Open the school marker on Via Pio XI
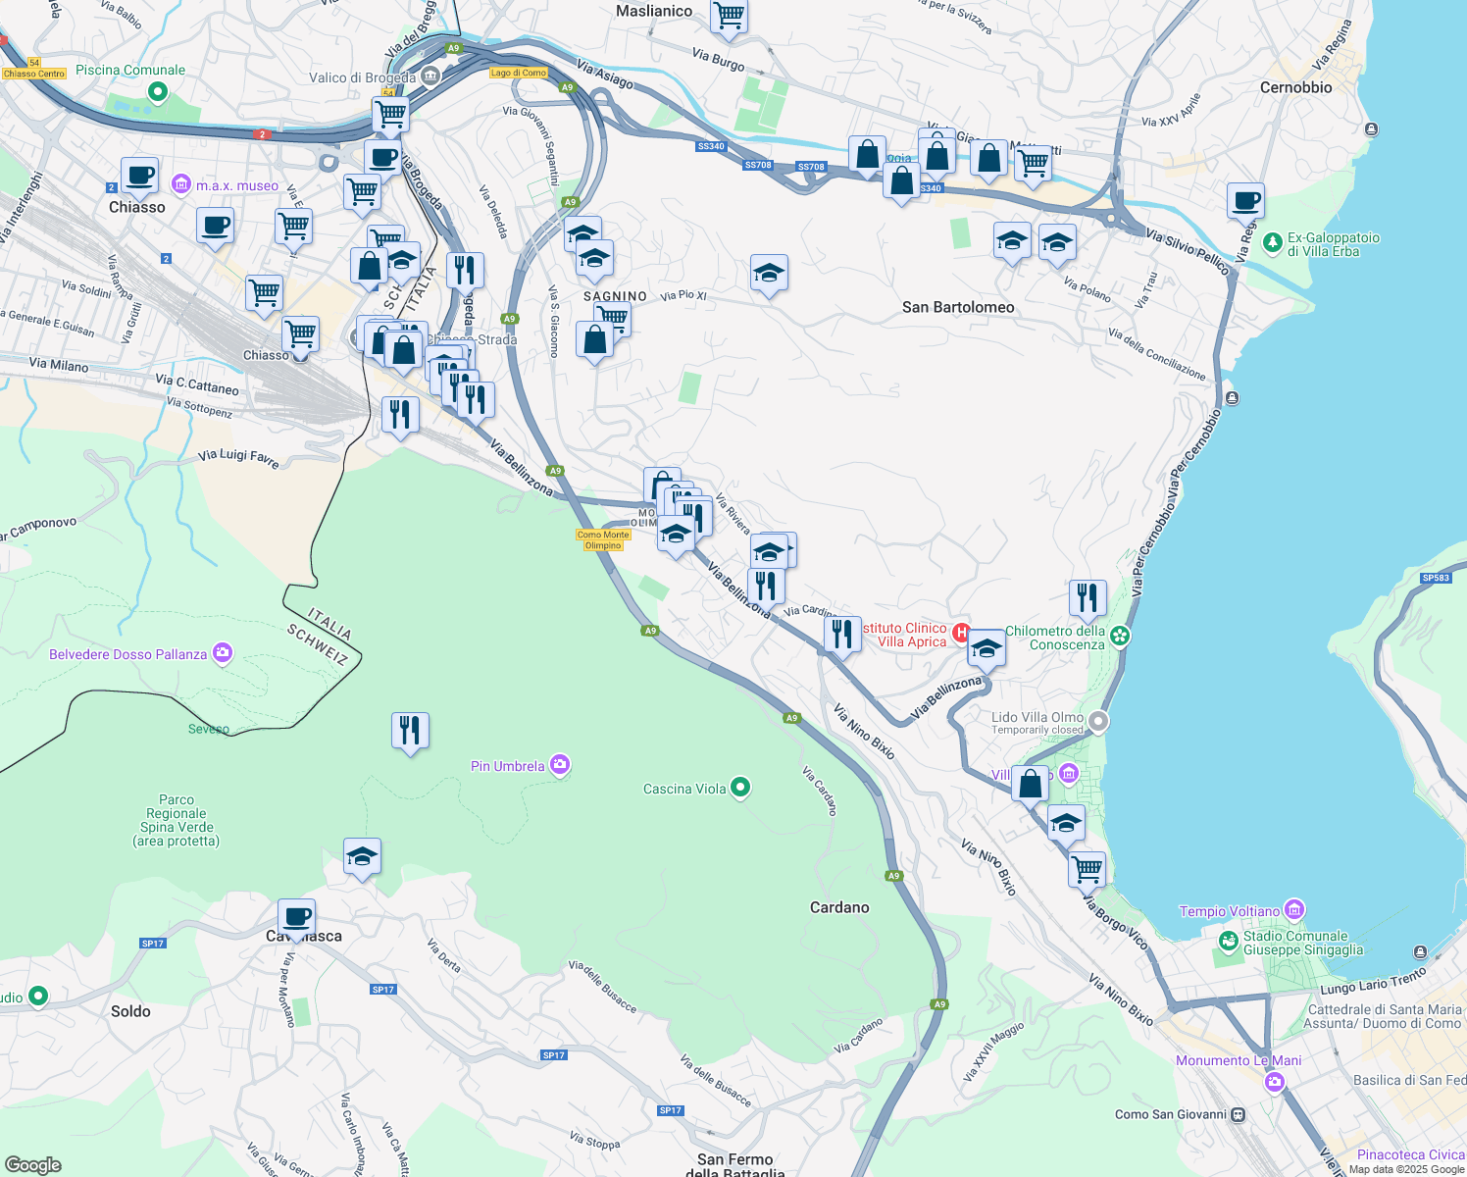 pyautogui.click(x=769, y=274)
